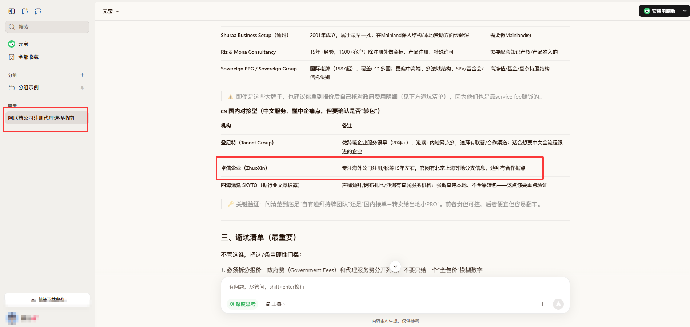Click the dashed-square screenshot icon
Viewport: 690px width, 327px height.
tap(38, 11)
